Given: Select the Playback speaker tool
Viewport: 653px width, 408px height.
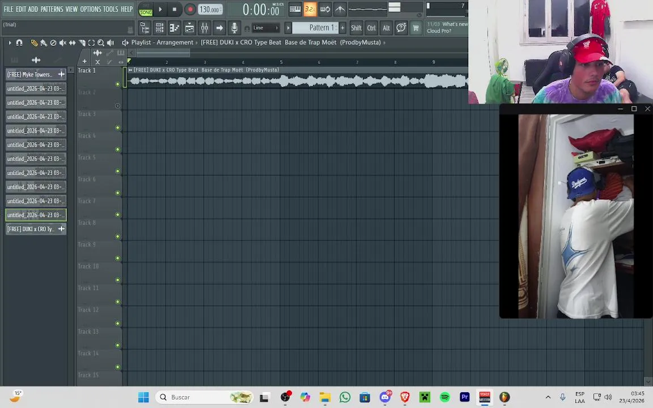Looking at the screenshot, I should click(111, 42).
